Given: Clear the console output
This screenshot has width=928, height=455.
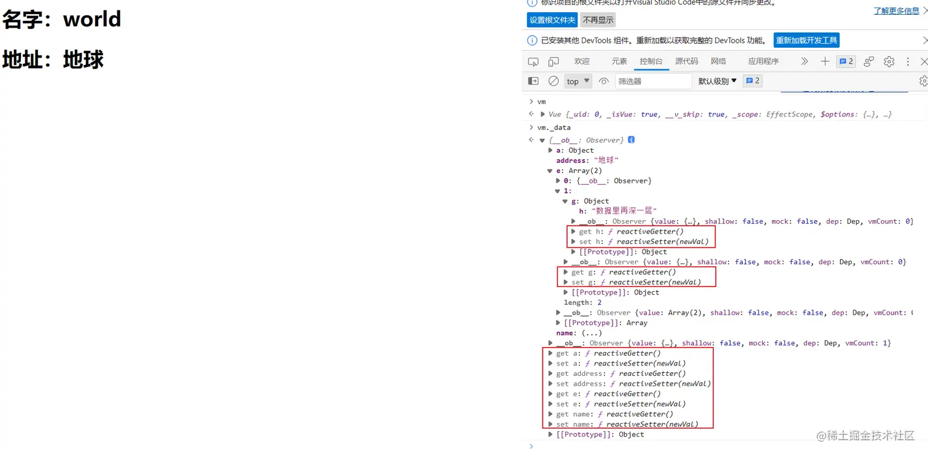Looking at the screenshot, I should pyautogui.click(x=554, y=81).
